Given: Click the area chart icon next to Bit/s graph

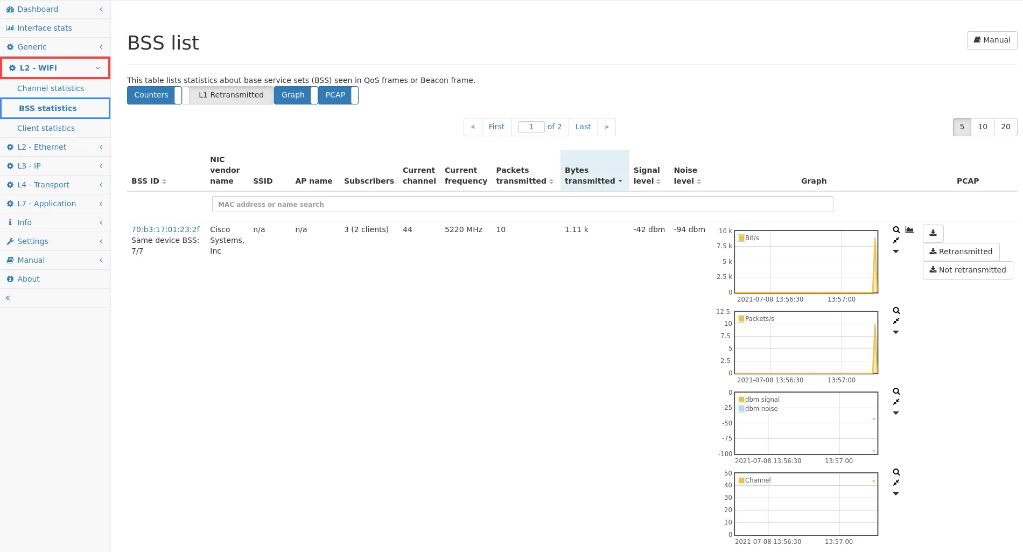Looking at the screenshot, I should point(909,230).
